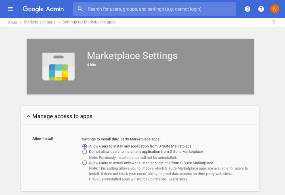Open the account avatar N
Viewport: 285px width, 195px height.
tap(275, 9)
